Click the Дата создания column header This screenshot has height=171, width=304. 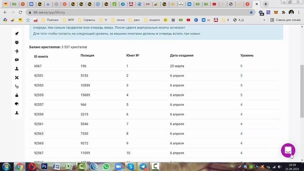pos(181,56)
